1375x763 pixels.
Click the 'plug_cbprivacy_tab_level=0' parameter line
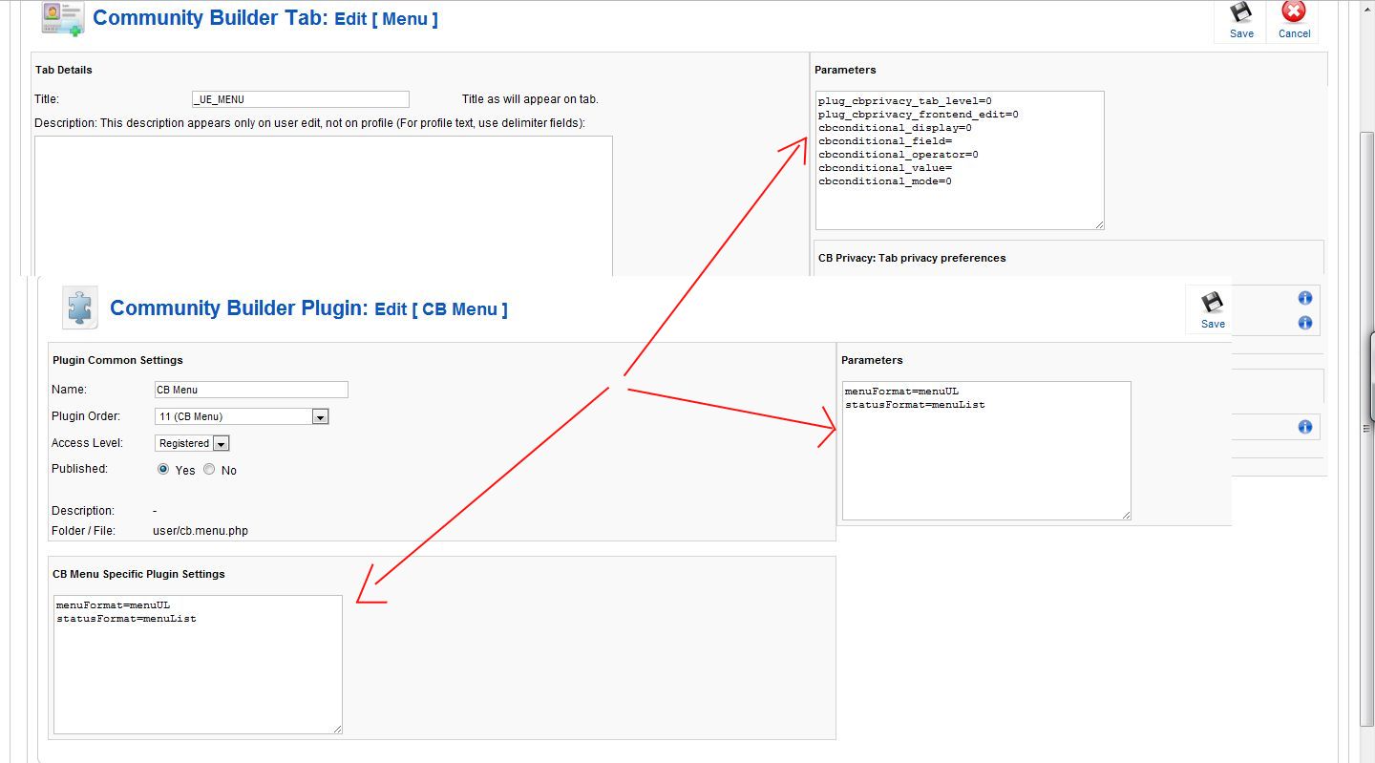pos(905,100)
